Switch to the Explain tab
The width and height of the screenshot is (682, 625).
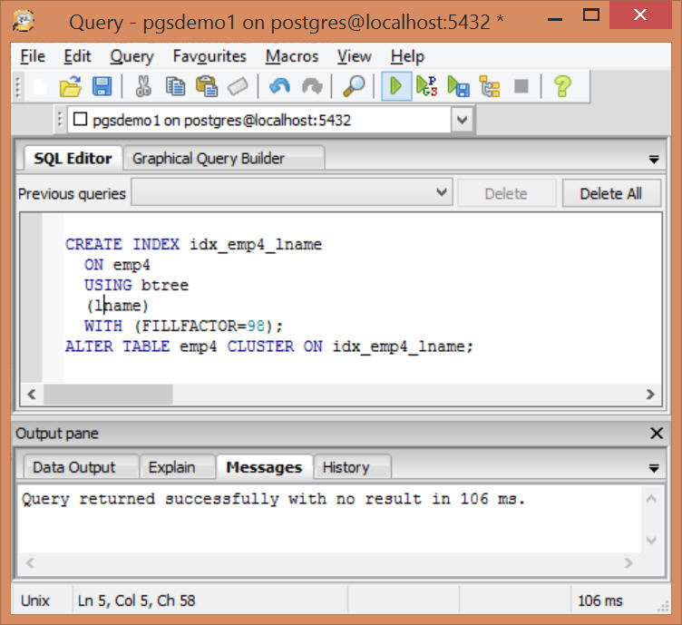(x=177, y=467)
